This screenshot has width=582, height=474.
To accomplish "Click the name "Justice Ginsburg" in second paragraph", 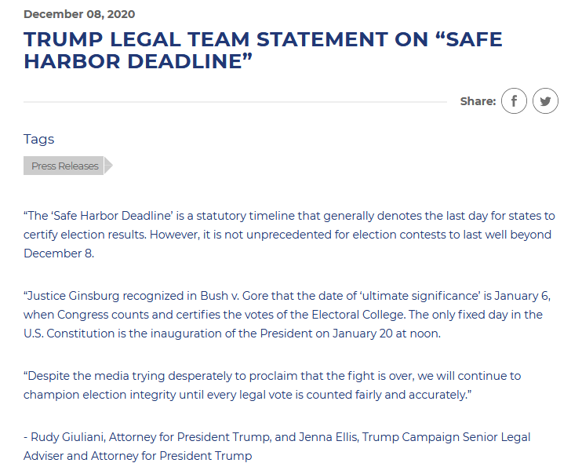I will pyautogui.click(x=74, y=296).
